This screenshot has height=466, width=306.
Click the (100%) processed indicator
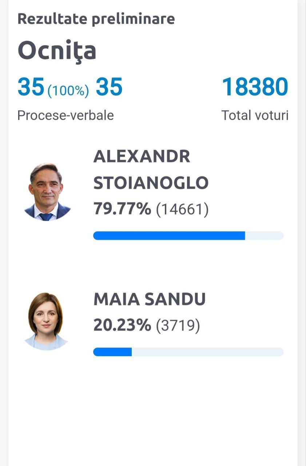(68, 91)
